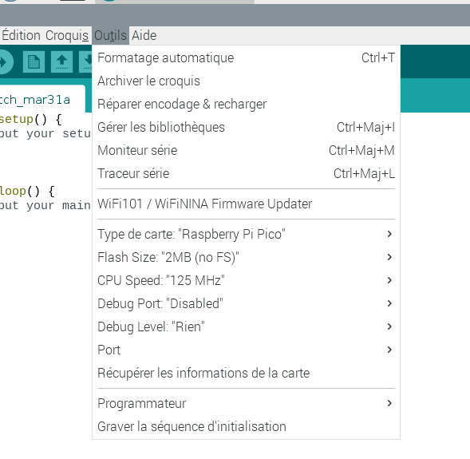Open WiFi101 / WiFiNINA Firmware Updater
Viewport: 470px width, 459px height.
(246, 204)
